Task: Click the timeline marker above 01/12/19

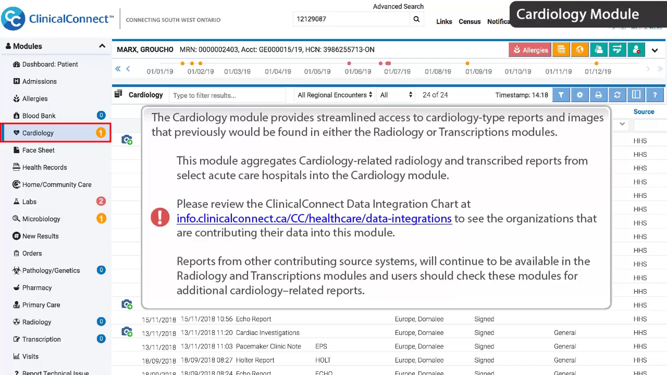Action: [x=596, y=63]
